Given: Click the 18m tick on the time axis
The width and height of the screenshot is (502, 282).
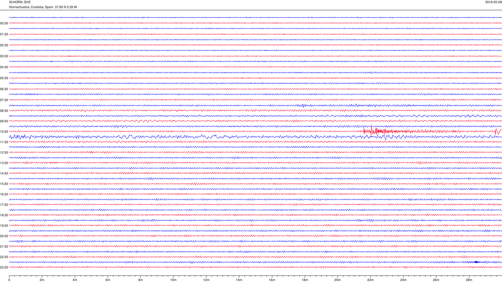Looking at the screenshot, I should point(304,280).
